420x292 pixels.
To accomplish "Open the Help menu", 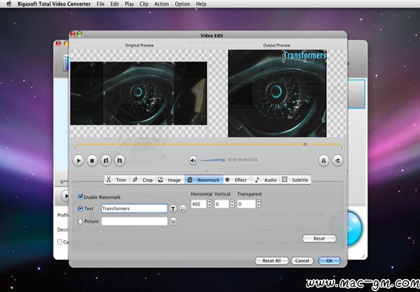I will (201, 4).
